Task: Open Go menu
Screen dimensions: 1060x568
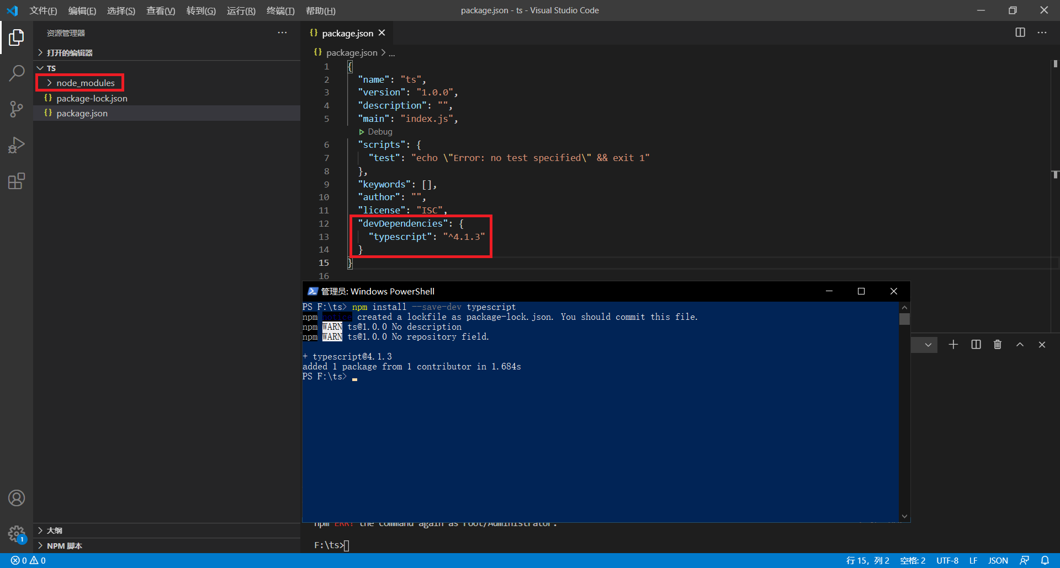Action: pyautogui.click(x=201, y=10)
